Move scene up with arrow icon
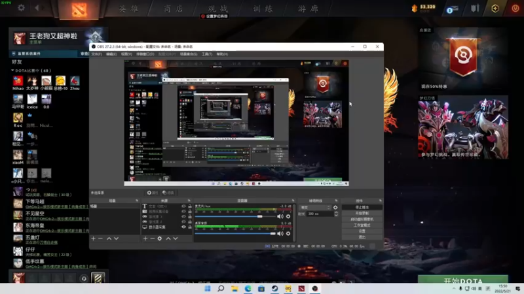524x294 pixels. (109, 238)
